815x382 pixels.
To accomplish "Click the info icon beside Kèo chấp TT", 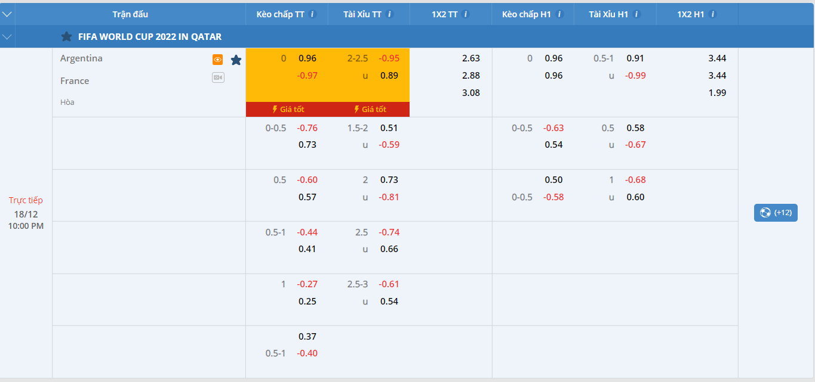I will pos(312,14).
